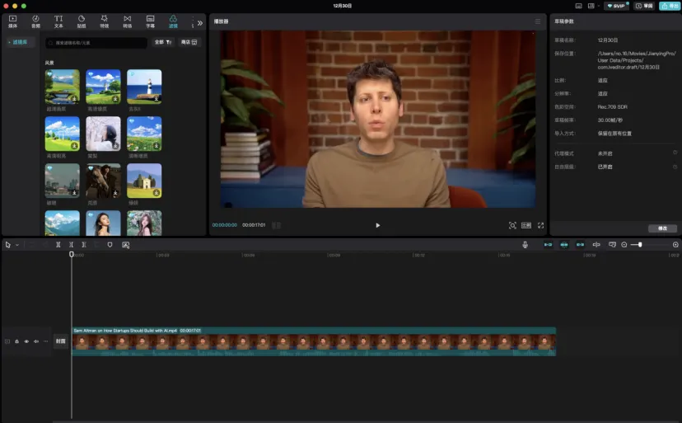Click the current timecode 00:00:00:00

click(x=224, y=225)
